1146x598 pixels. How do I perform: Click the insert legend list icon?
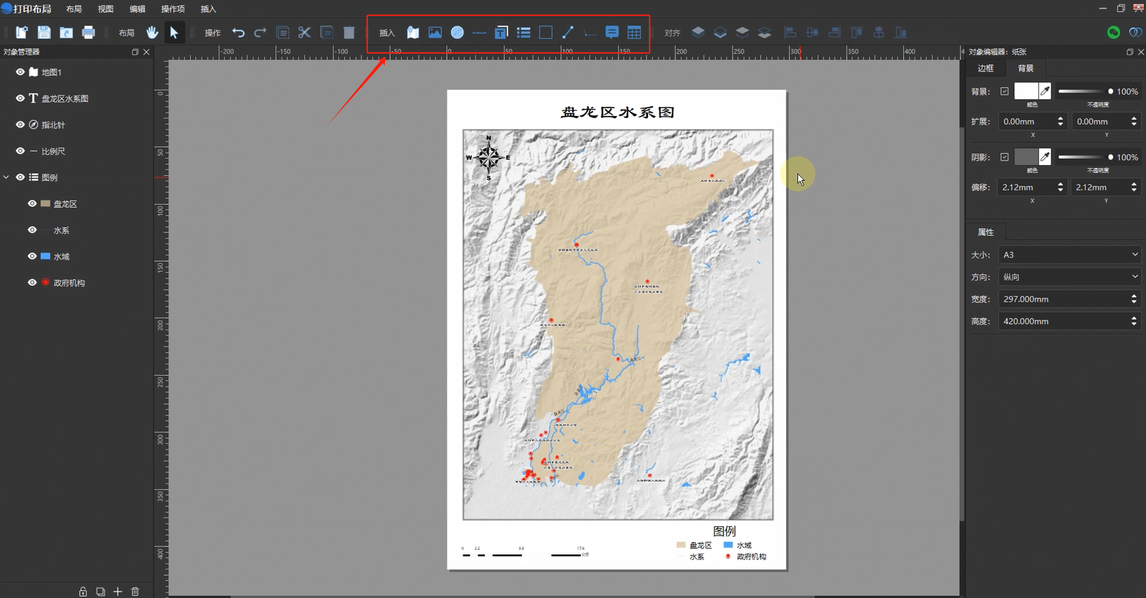[523, 32]
